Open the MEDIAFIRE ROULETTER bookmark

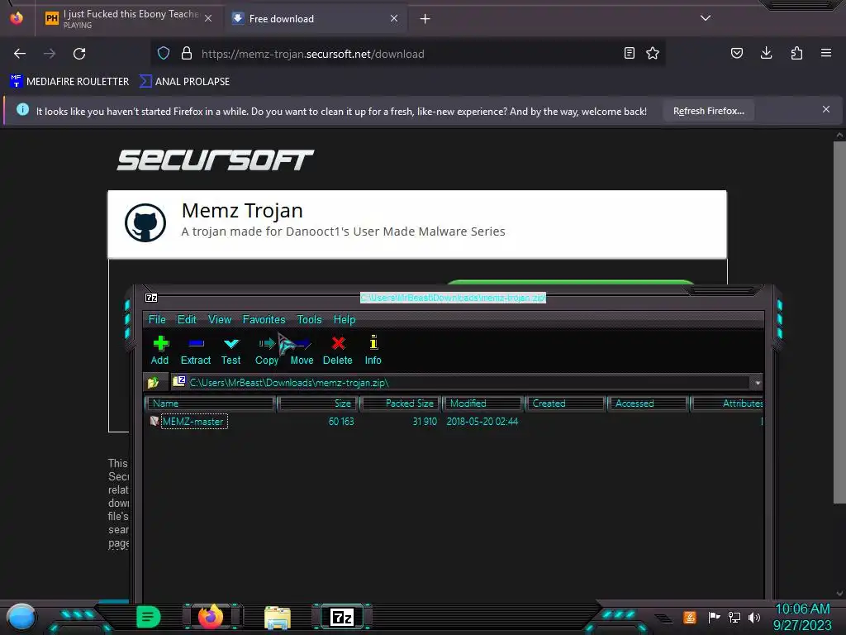click(69, 82)
